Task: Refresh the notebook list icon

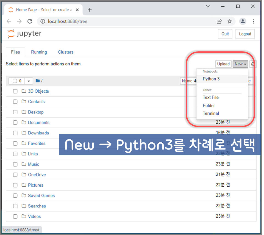Action: tap(253, 64)
